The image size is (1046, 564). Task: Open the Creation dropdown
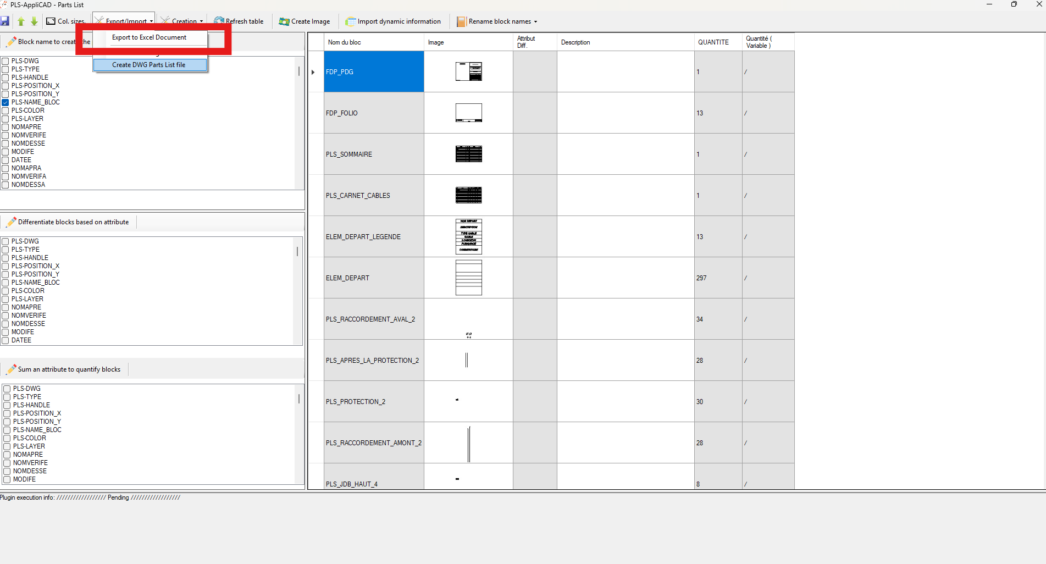(x=181, y=21)
